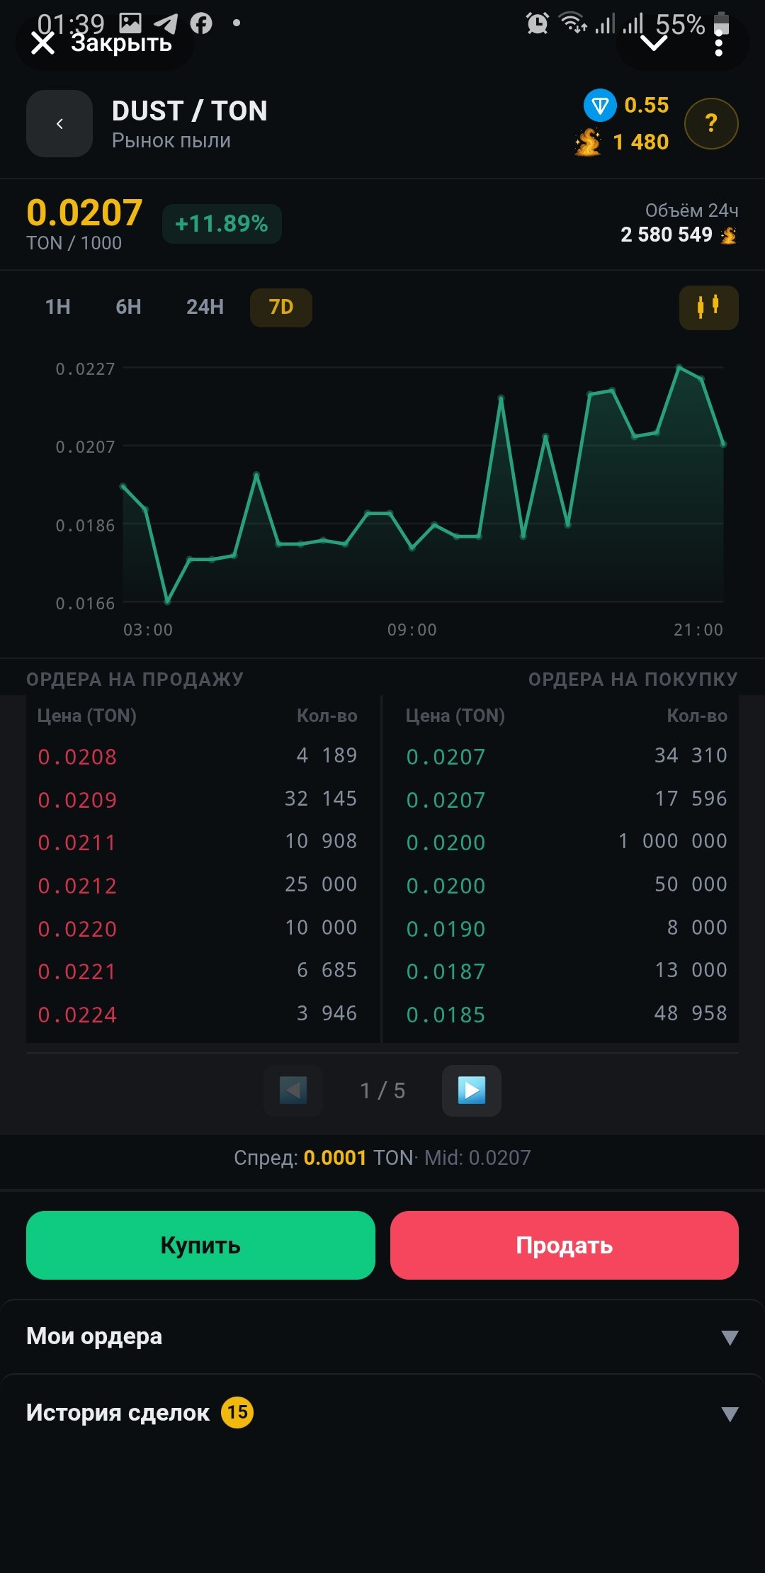Image resolution: width=765 pixels, height=1573 pixels.
Task: Select the buy order with 1 000 000 quantity
Action: [x=566, y=842]
